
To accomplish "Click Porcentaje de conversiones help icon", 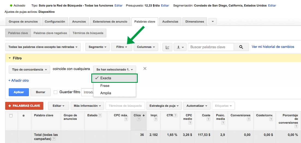I will 296,126.
